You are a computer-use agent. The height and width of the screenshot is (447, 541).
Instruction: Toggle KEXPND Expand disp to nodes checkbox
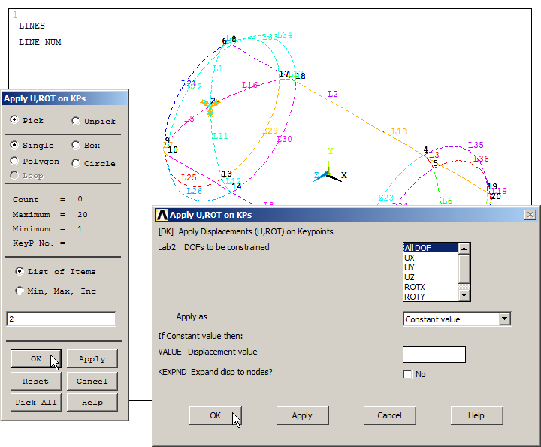(x=407, y=374)
